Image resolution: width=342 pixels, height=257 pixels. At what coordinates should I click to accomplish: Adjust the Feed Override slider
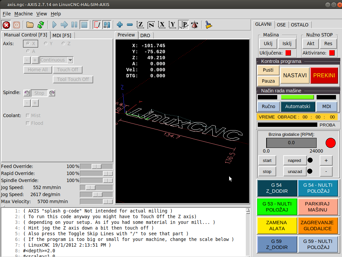point(97,167)
